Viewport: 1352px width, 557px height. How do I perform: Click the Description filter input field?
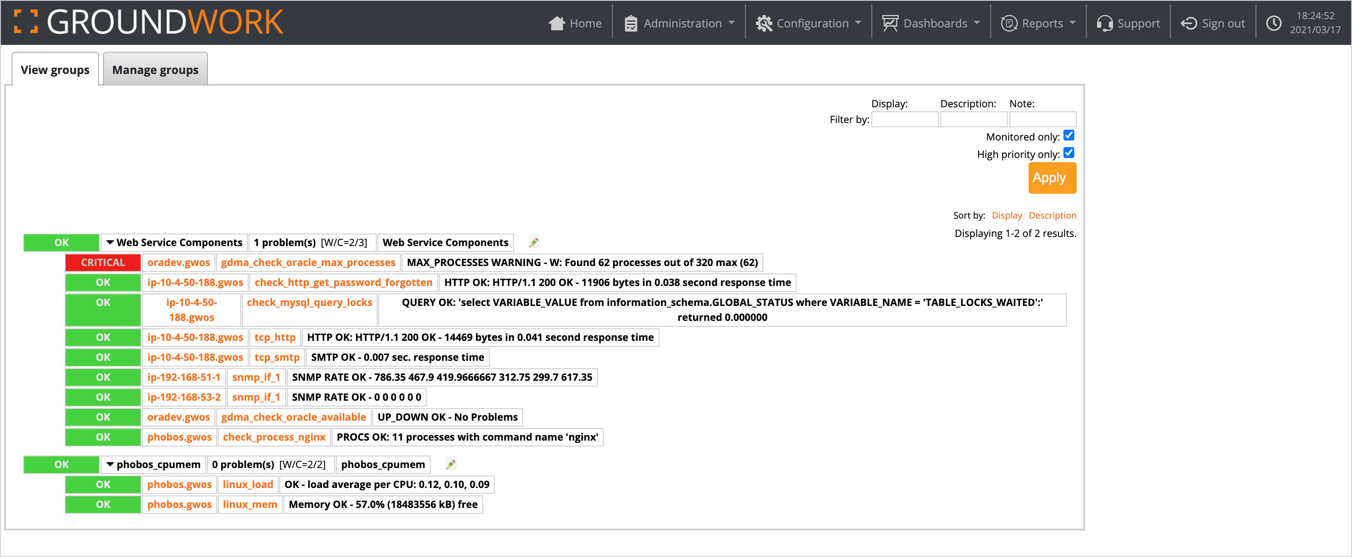pos(974,119)
